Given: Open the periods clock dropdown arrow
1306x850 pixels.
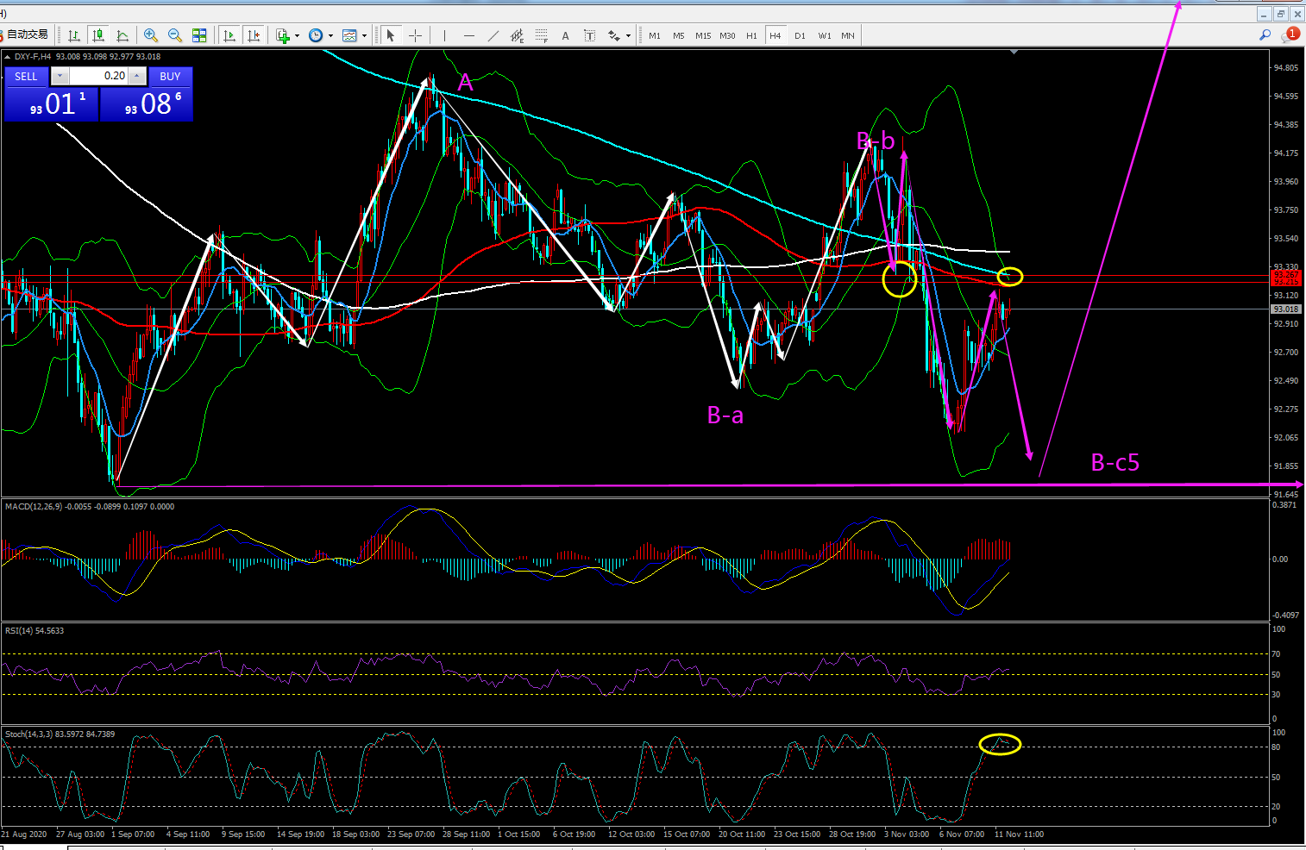Looking at the screenshot, I should pyautogui.click(x=330, y=36).
